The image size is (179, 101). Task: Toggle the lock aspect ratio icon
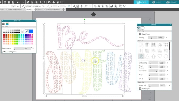click(x=43, y=6)
